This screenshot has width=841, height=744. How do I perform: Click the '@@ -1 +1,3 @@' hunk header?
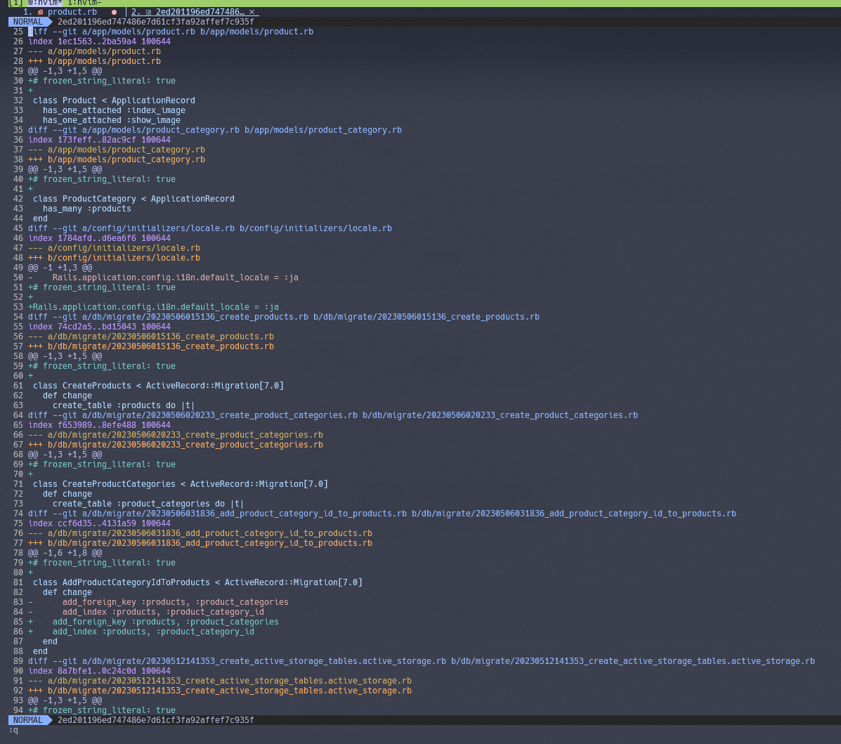[x=60, y=268]
